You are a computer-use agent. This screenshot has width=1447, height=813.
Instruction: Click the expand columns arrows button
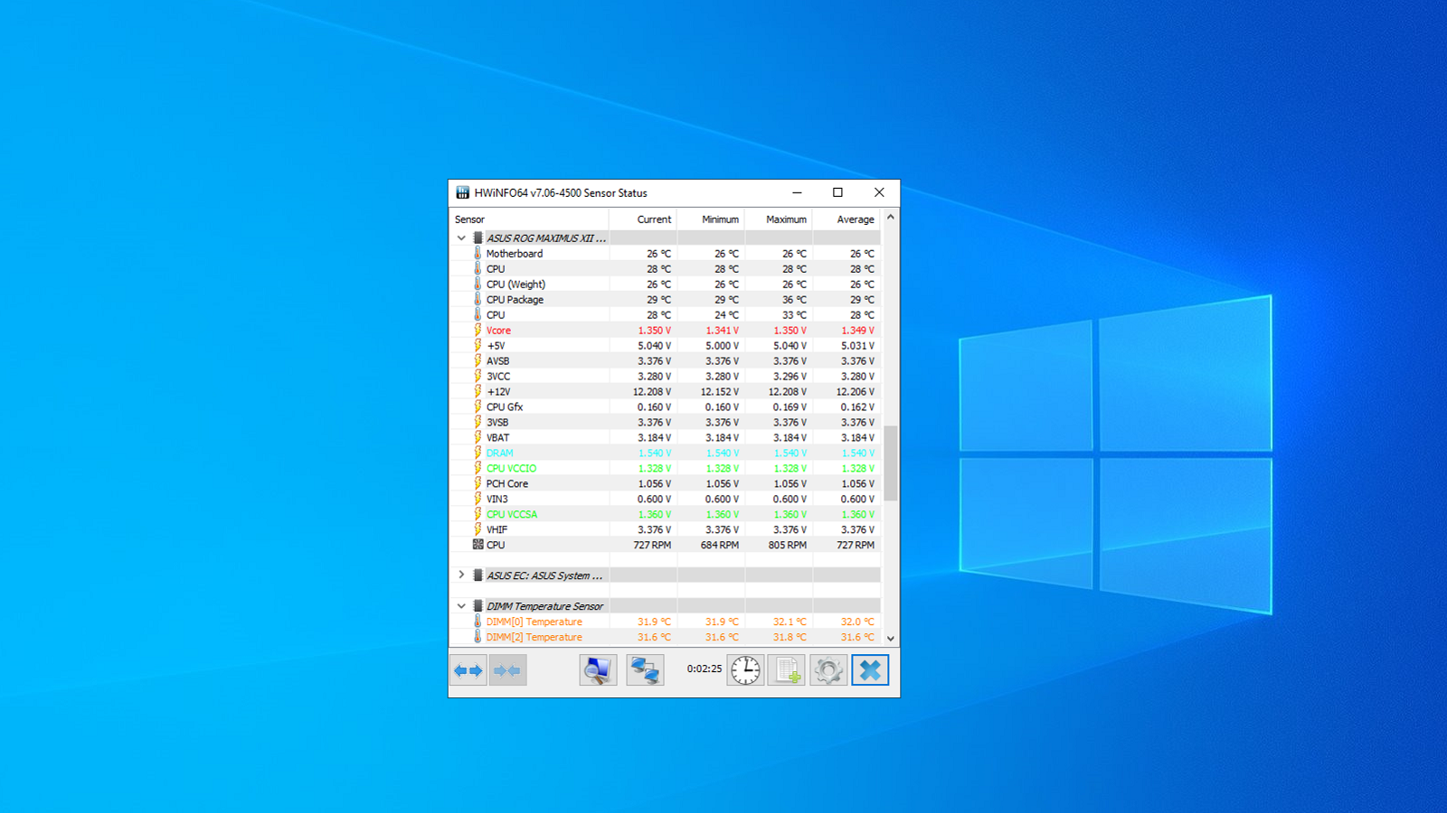point(468,670)
